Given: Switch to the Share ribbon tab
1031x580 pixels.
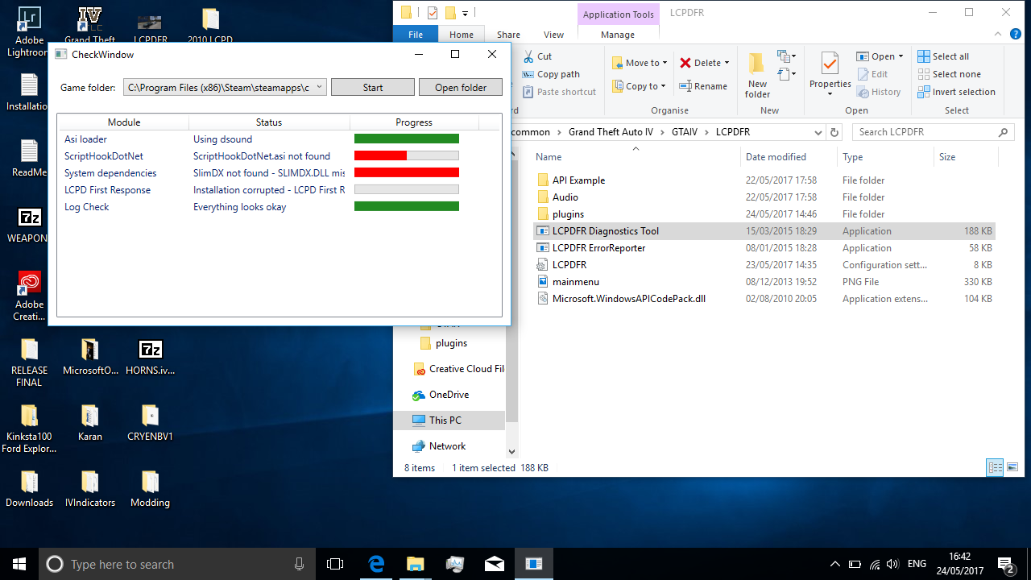Looking at the screenshot, I should 508,35.
